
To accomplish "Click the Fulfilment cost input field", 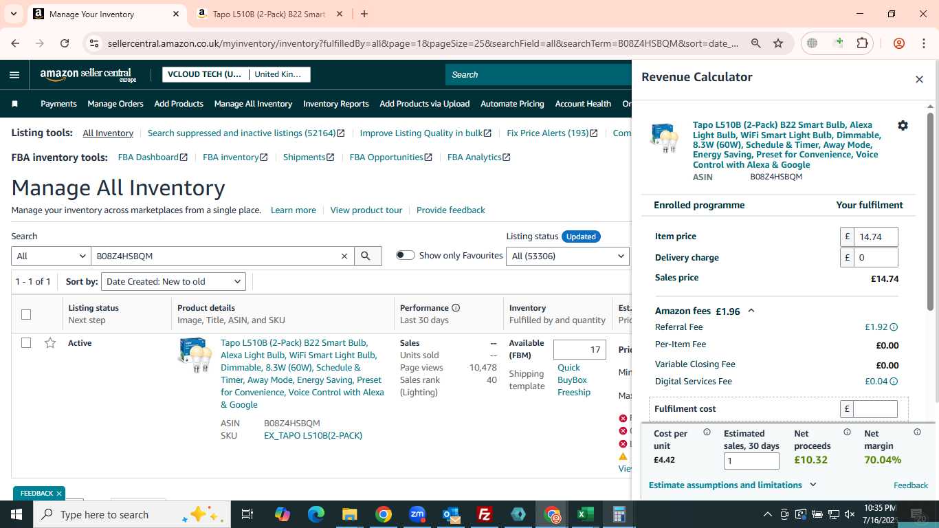I will [x=876, y=409].
